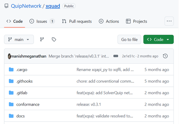Click '2 months ago' beside commit 2e1e51c
The width and height of the screenshot is (179, 124).
point(148,56)
